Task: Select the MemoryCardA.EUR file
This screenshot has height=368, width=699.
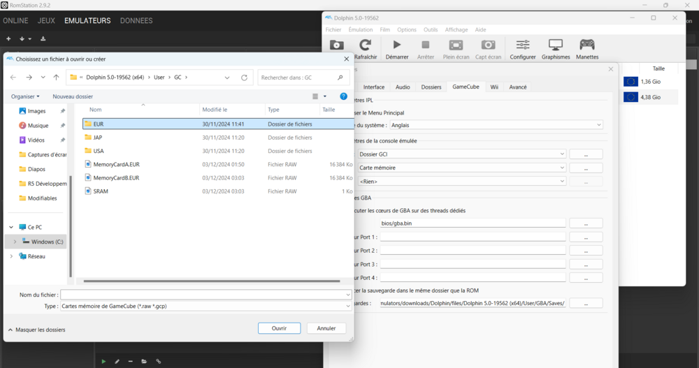Action: (116, 164)
